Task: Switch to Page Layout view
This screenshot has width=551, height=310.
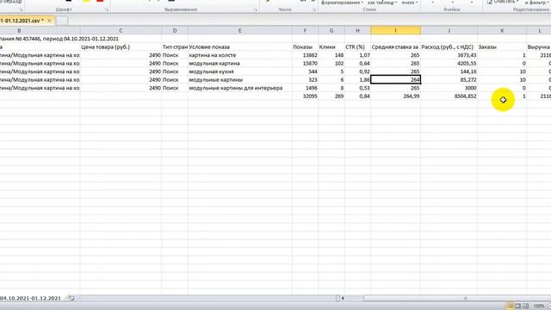Action: [x=518, y=307]
